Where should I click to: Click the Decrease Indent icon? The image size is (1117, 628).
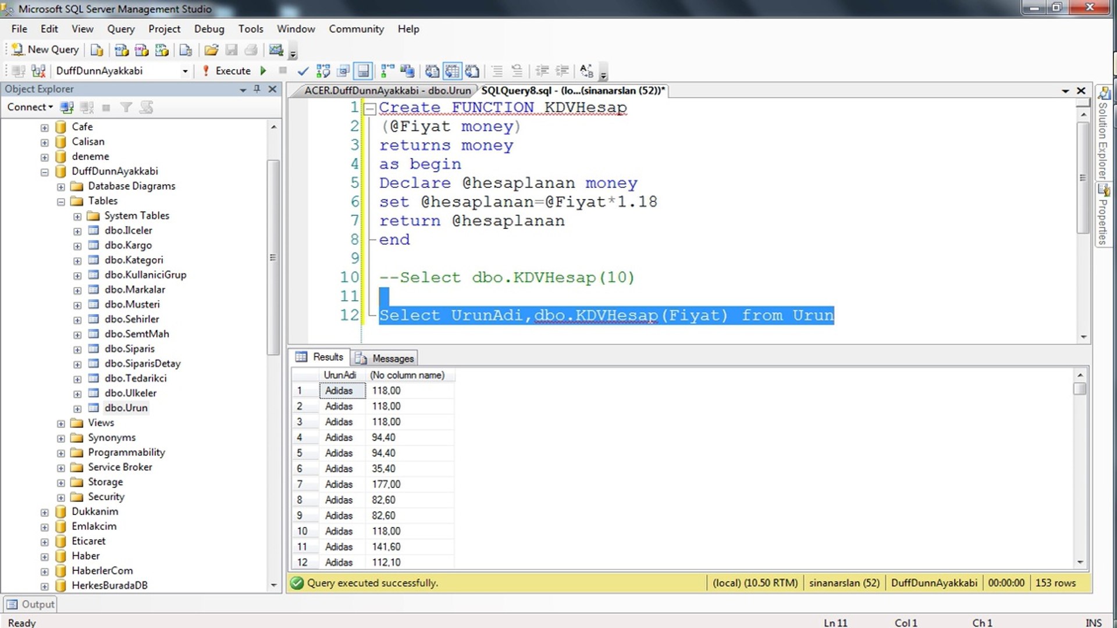(542, 71)
